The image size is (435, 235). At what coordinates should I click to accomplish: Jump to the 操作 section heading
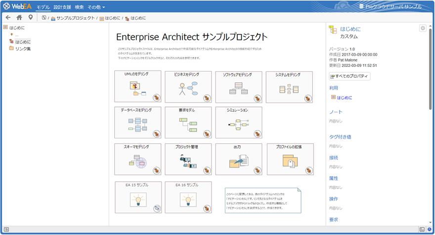tap(334, 199)
